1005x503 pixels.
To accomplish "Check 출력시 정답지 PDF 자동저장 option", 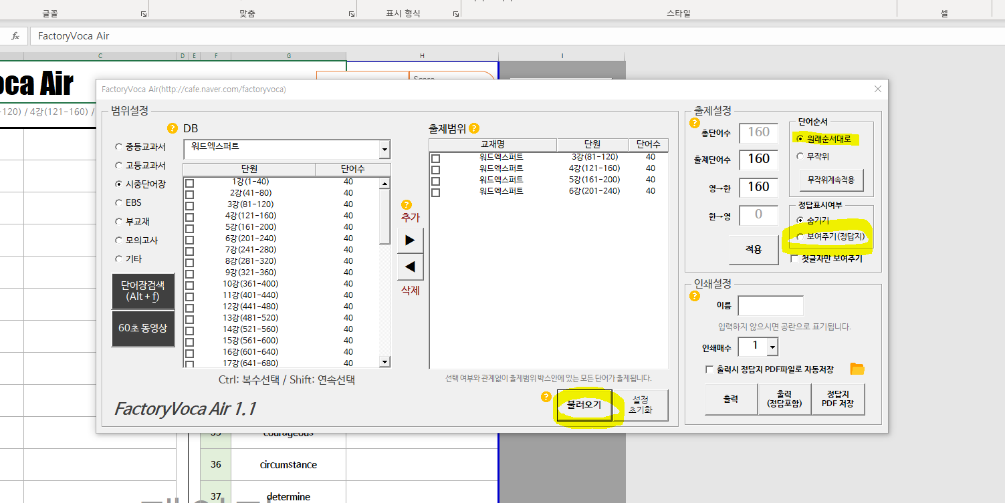I will [x=709, y=369].
